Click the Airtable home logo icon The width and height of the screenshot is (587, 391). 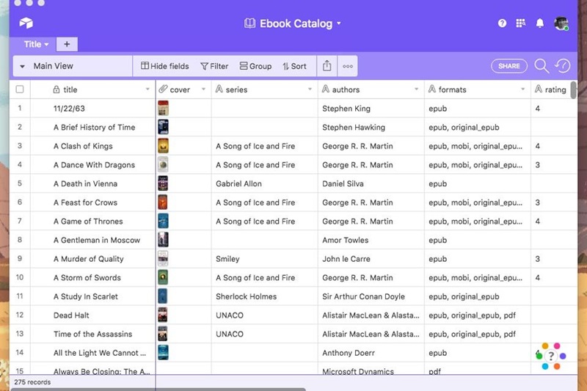tap(26, 23)
